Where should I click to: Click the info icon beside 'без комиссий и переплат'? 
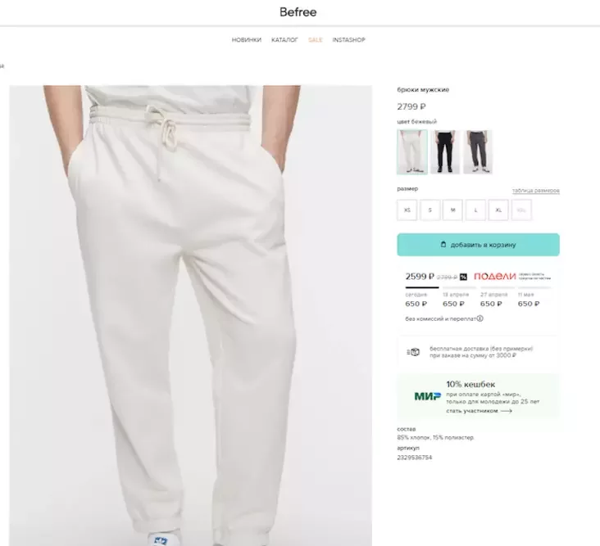(480, 318)
